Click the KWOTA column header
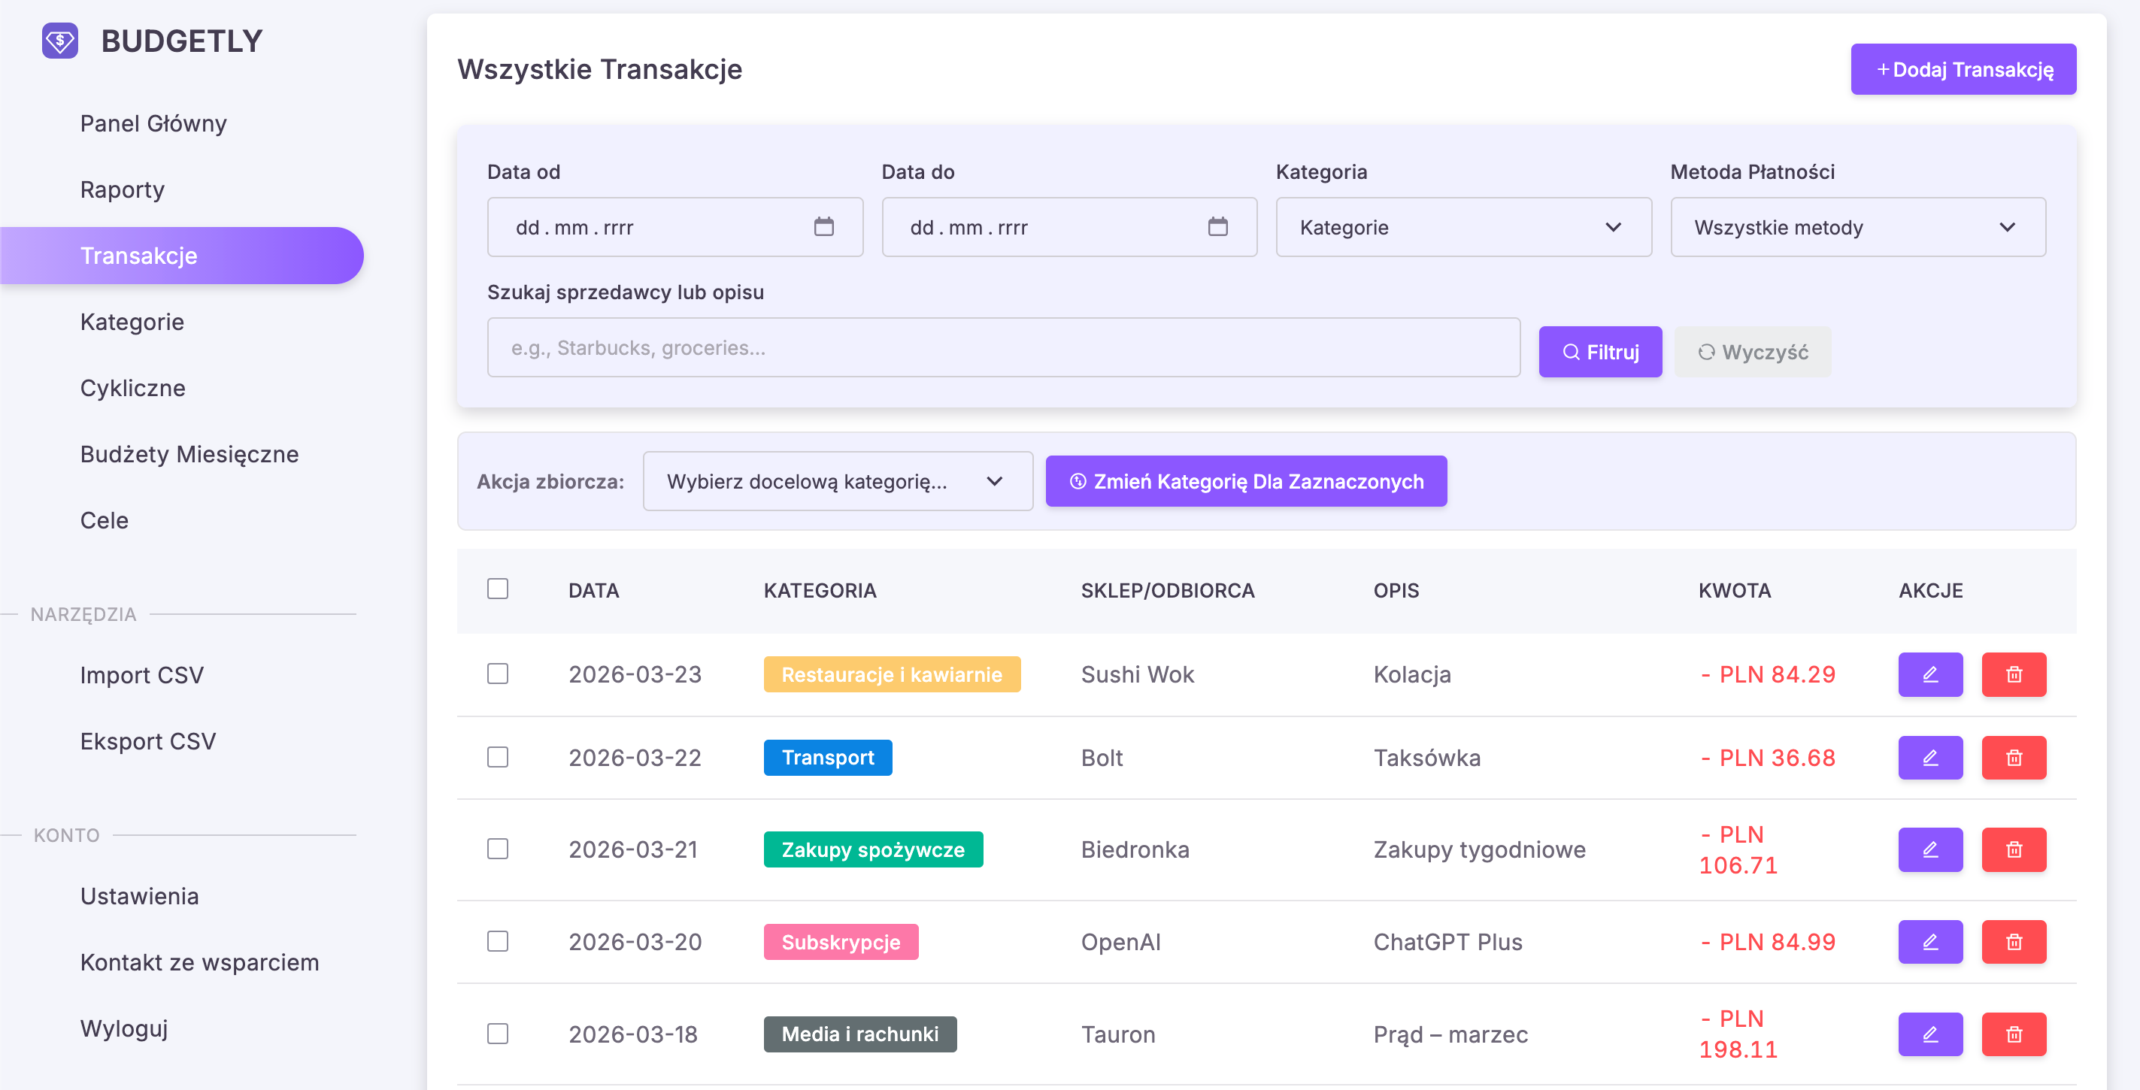Image resolution: width=2140 pixels, height=1090 pixels. point(1735,590)
